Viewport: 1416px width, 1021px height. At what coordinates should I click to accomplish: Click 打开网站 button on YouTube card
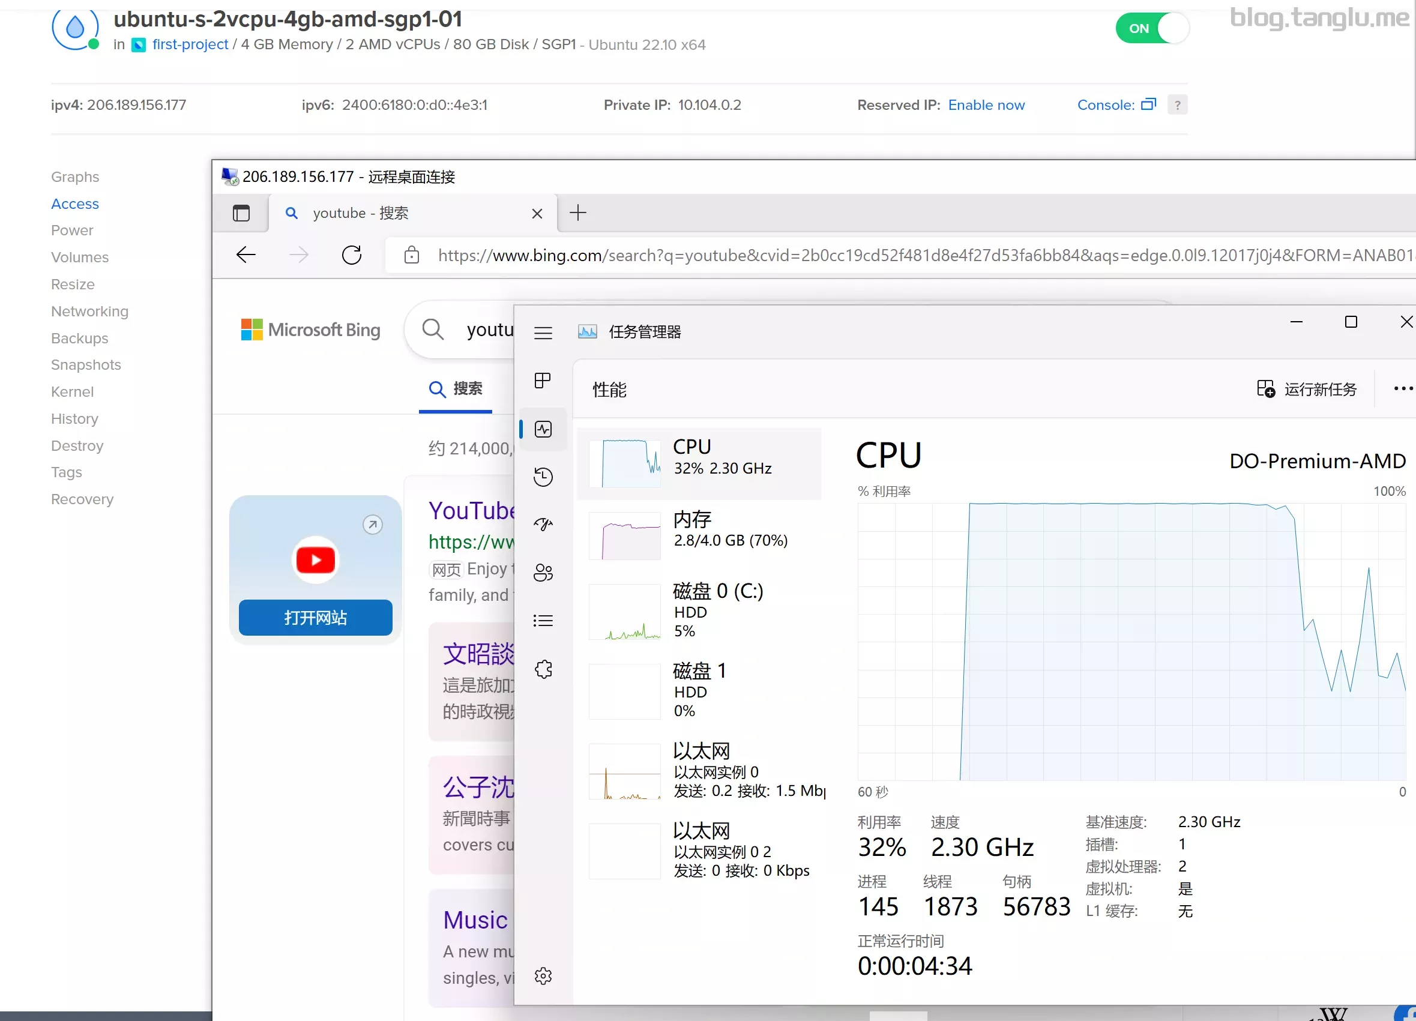click(x=315, y=618)
